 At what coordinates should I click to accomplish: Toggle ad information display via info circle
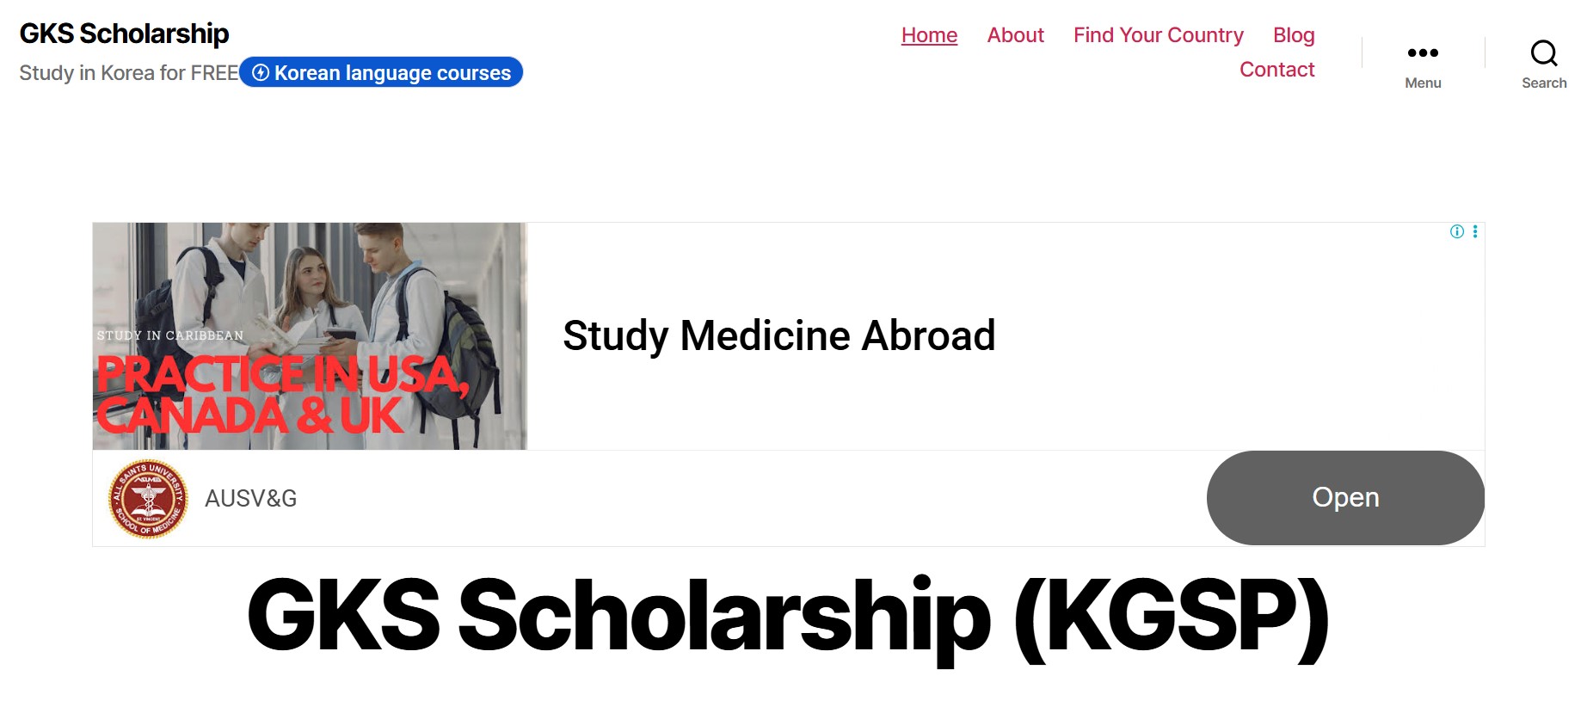click(x=1455, y=230)
